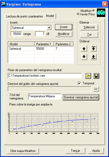Click Generar variograma ajustat button
Image resolution: width=109 pixels, height=157 pixels.
coord(81,97)
